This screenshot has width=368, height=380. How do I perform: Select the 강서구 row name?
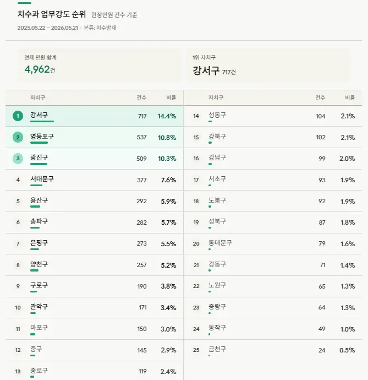(39, 115)
